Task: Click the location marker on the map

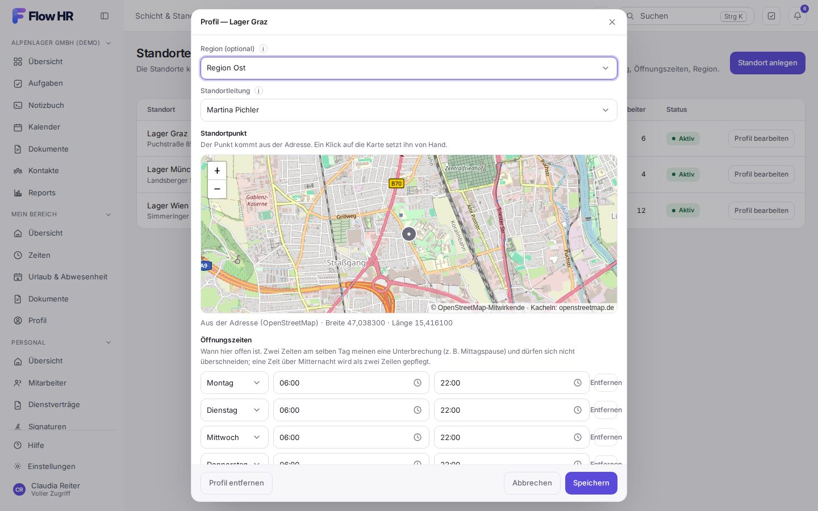Action: click(x=408, y=234)
